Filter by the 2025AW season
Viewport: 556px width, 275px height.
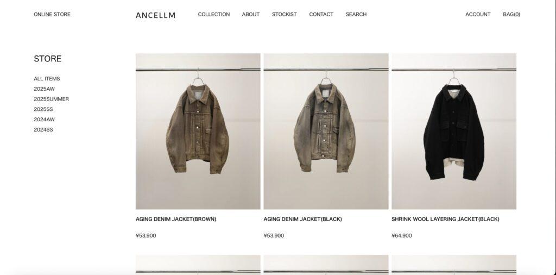[x=45, y=89]
